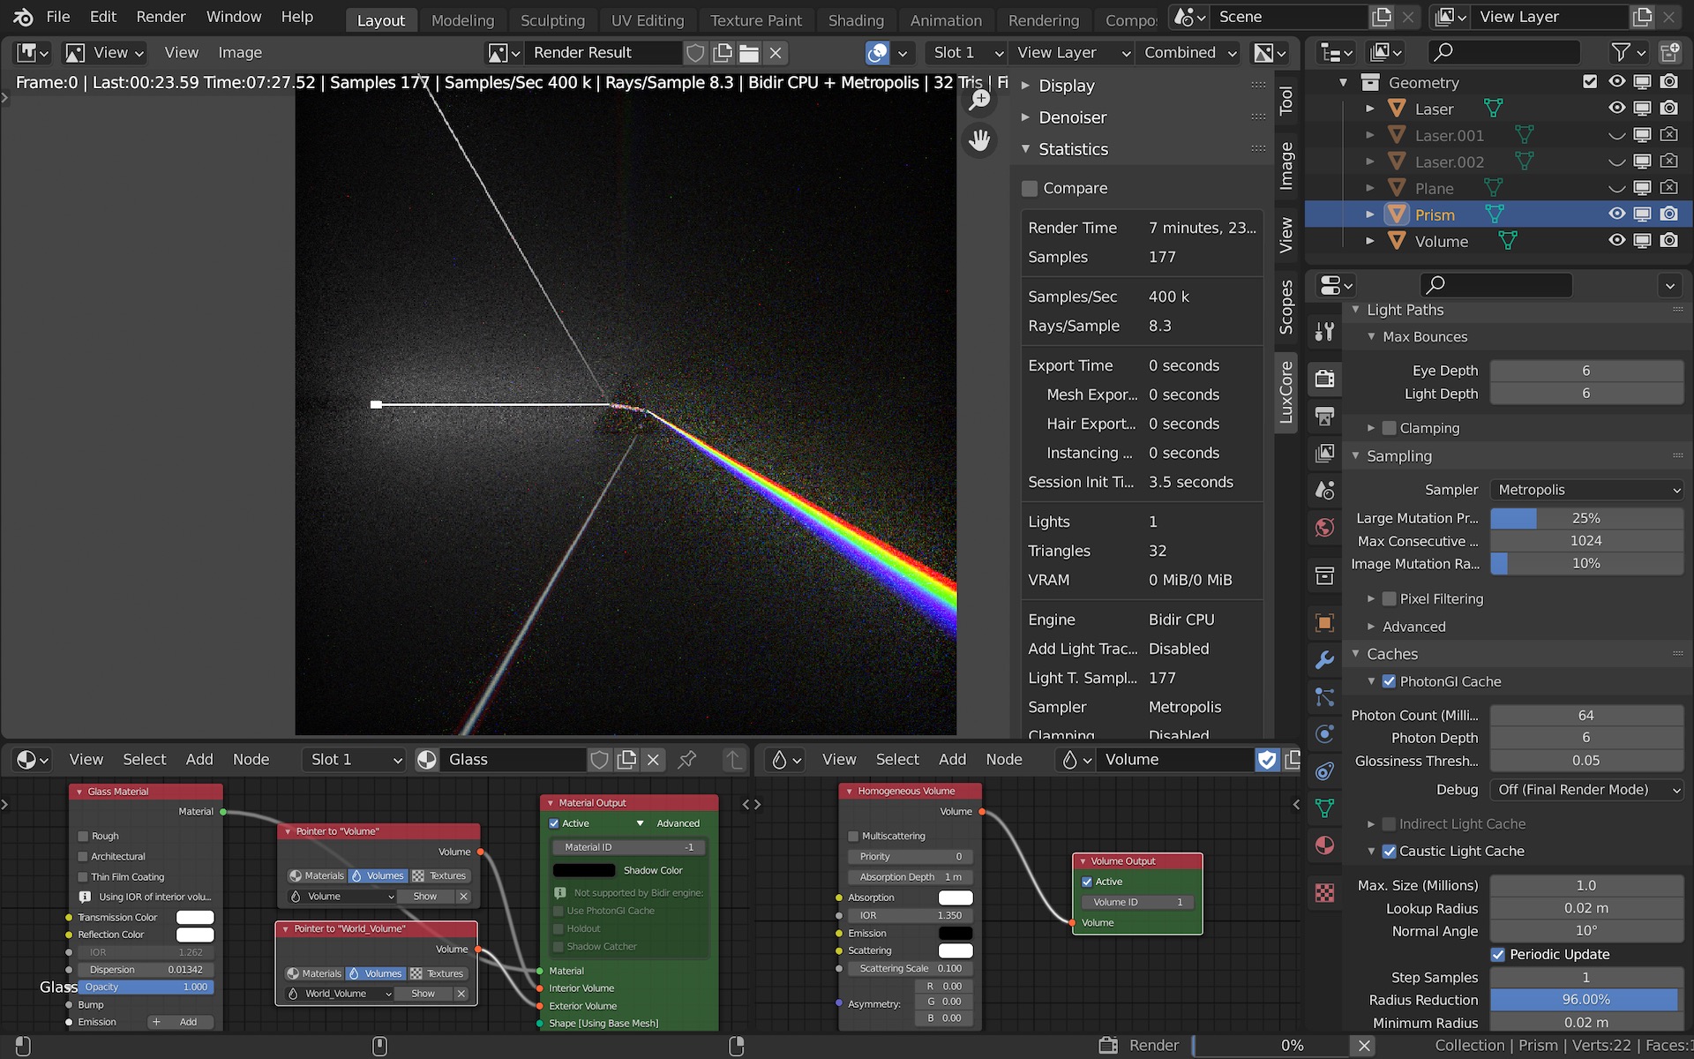Click the Show button for World_Volume pointer
Screen dimensions: 1694x1059
pos(423,994)
